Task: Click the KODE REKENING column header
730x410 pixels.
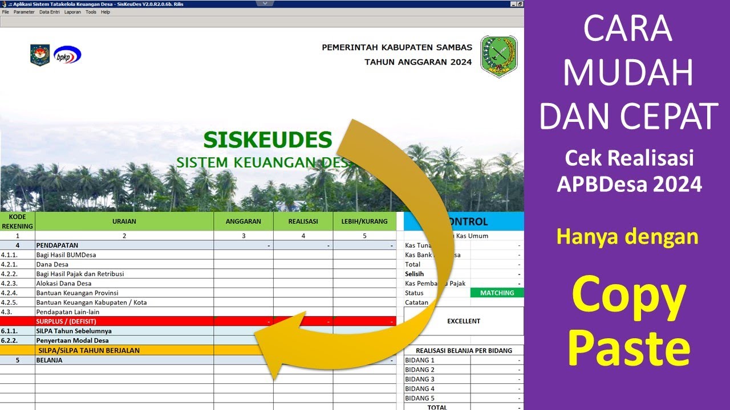Action: [18, 222]
